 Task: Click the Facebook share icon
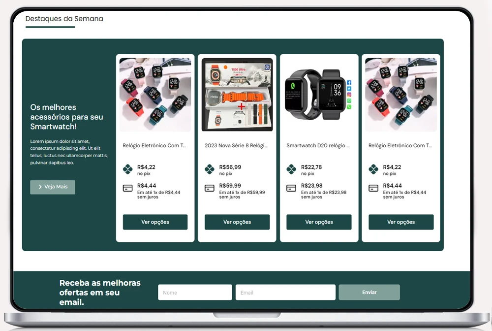tap(349, 83)
